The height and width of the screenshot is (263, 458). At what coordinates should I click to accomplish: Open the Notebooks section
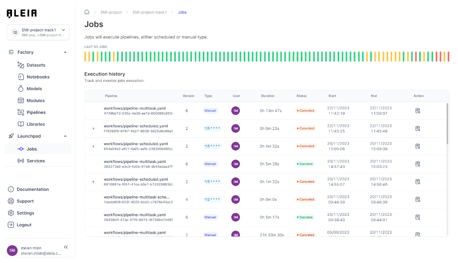tap(38, 77)
